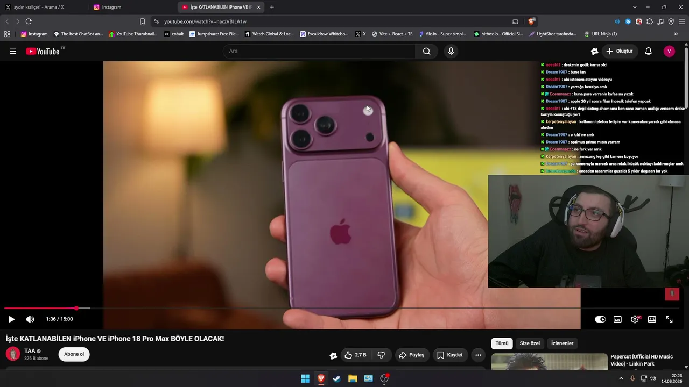Open the player settings gear
The height and width of the screenshot is (387, 689).
point(635,319)
